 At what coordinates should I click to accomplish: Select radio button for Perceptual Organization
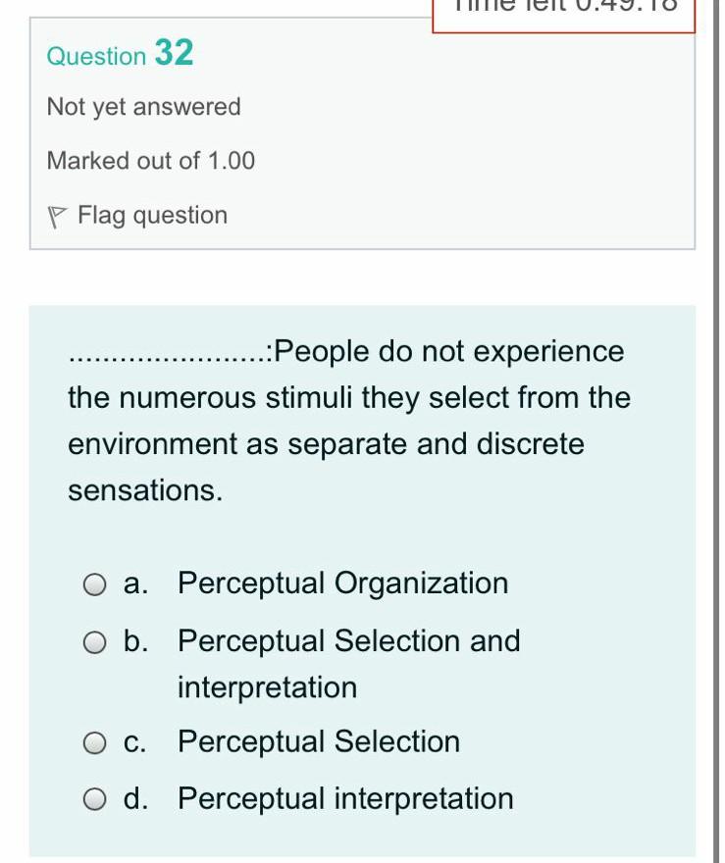coord(95,584)
